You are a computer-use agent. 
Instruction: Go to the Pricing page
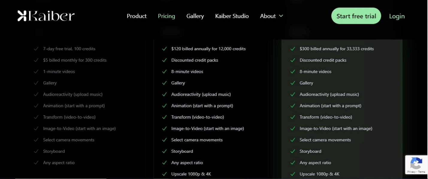pyautogui.click(x=167, y=16)
